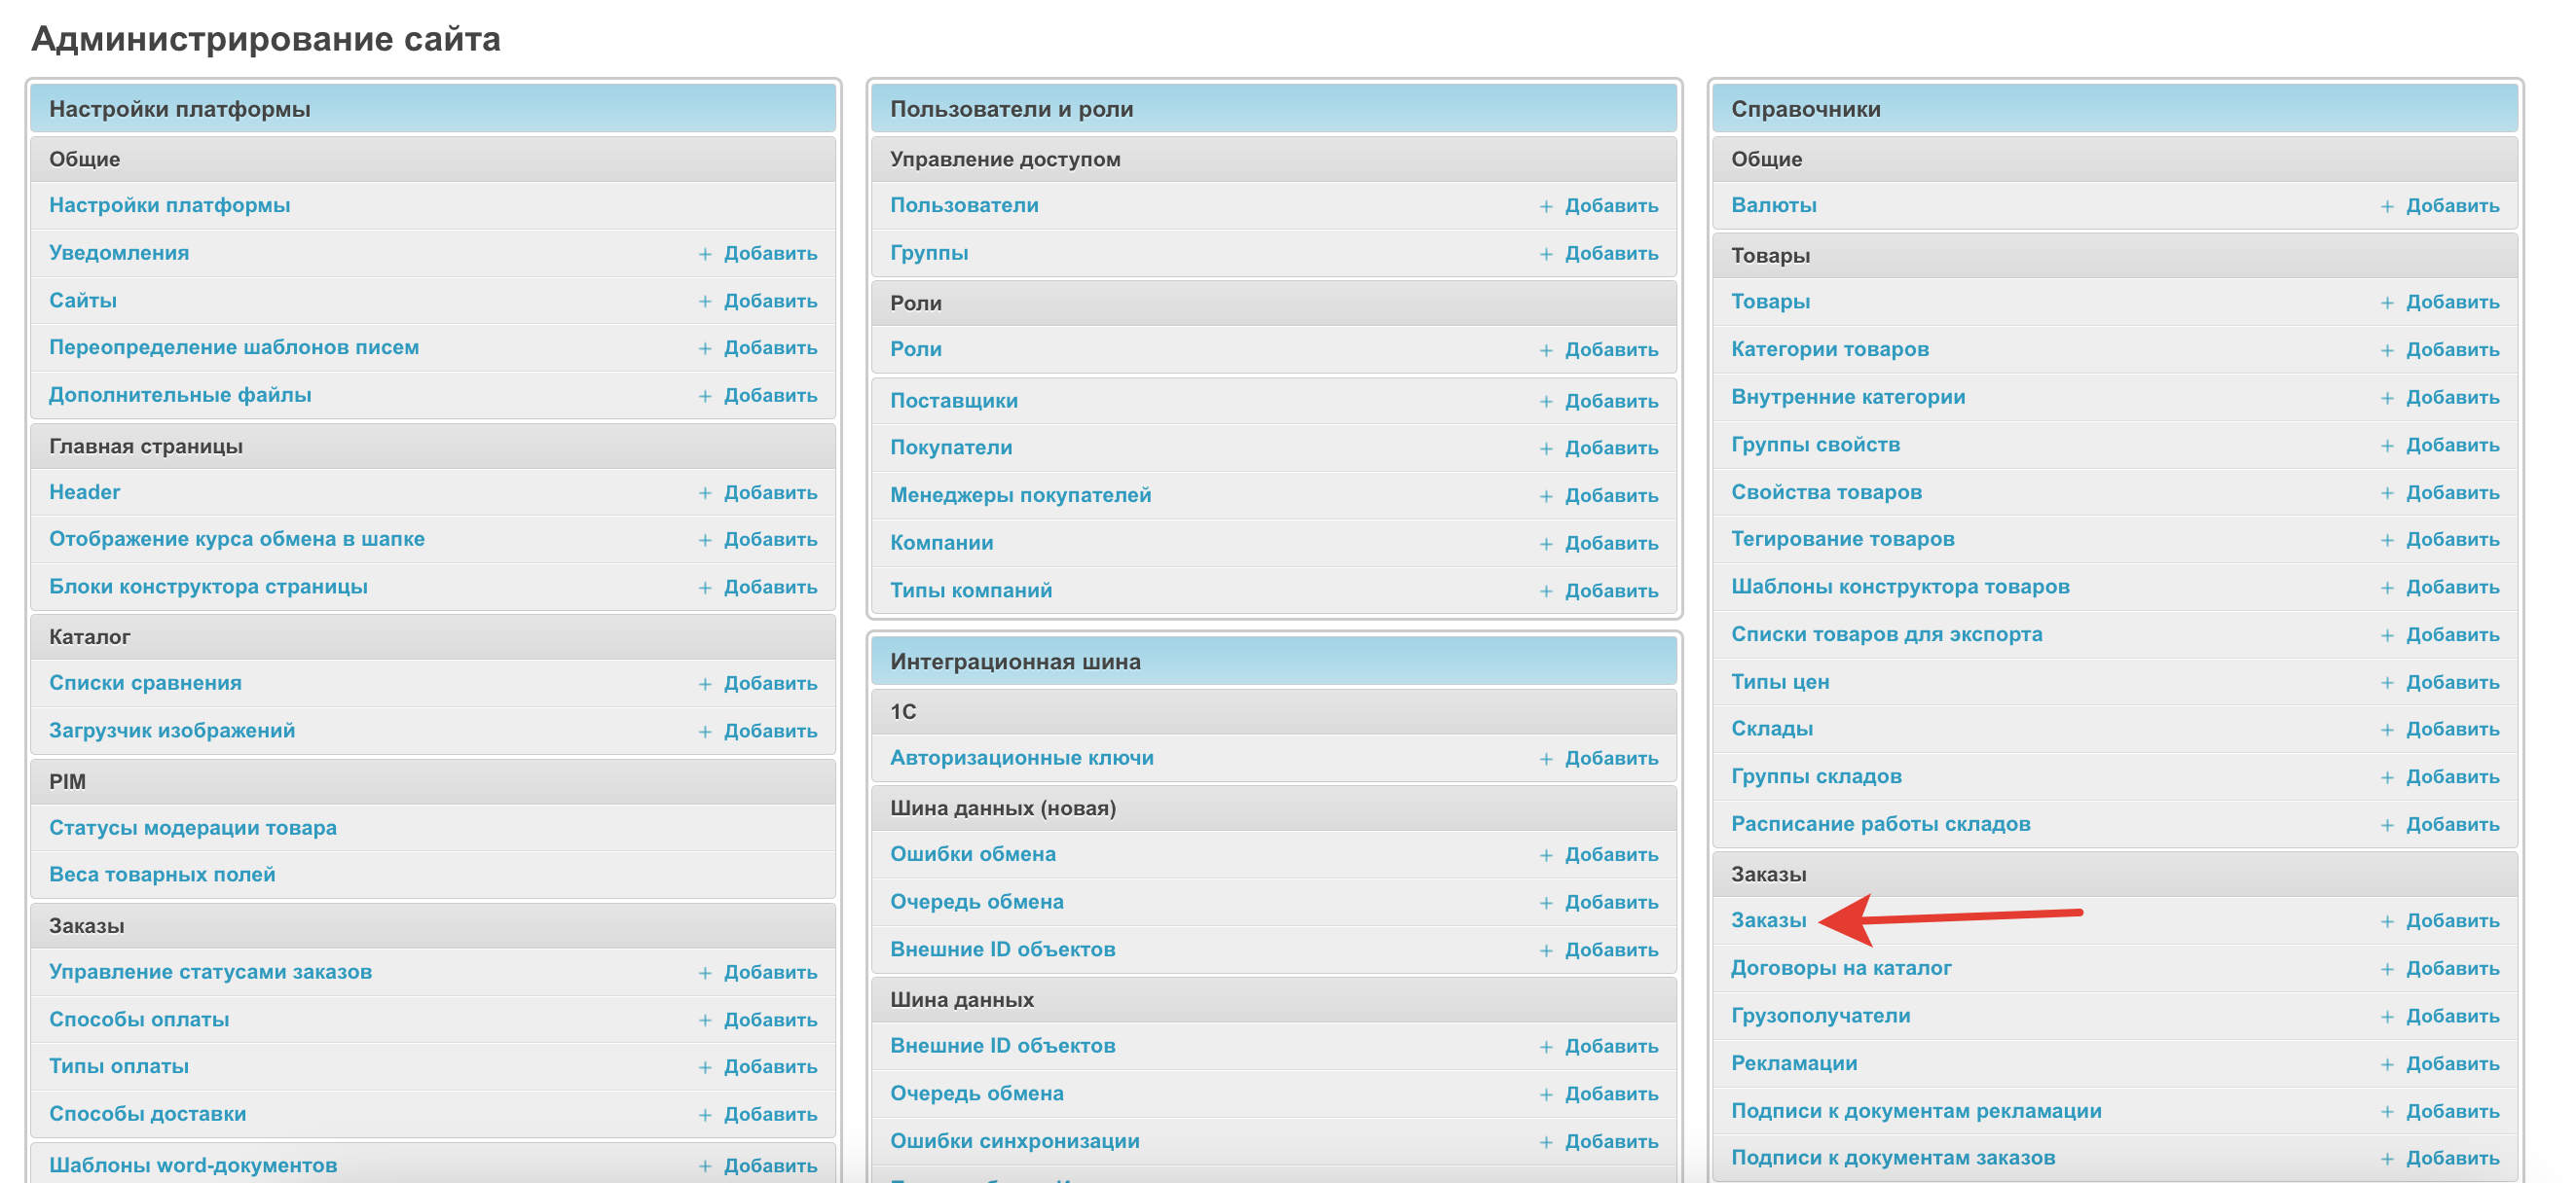The height and width of the screenshot is (1183, 2576).
Task: Open Настройки платформы link
Action: click(169, 205)
